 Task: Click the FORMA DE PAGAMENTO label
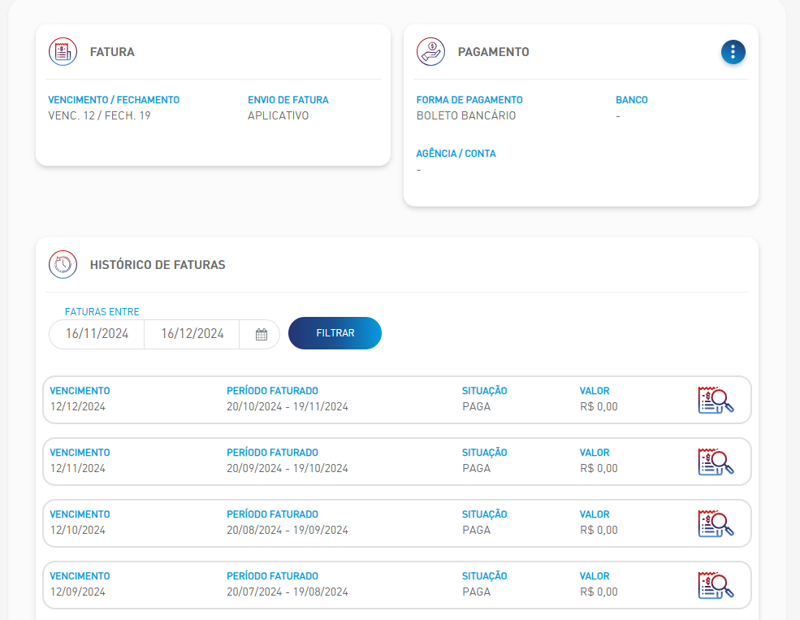pos(469,100)
